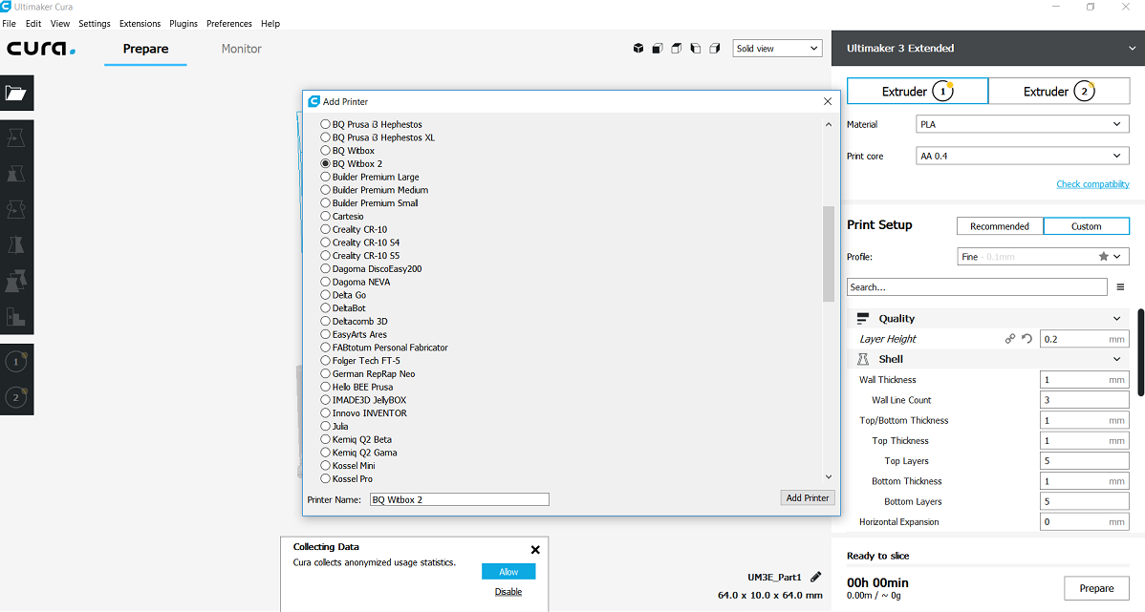Switch to the Monitor tab

point(241,49)
